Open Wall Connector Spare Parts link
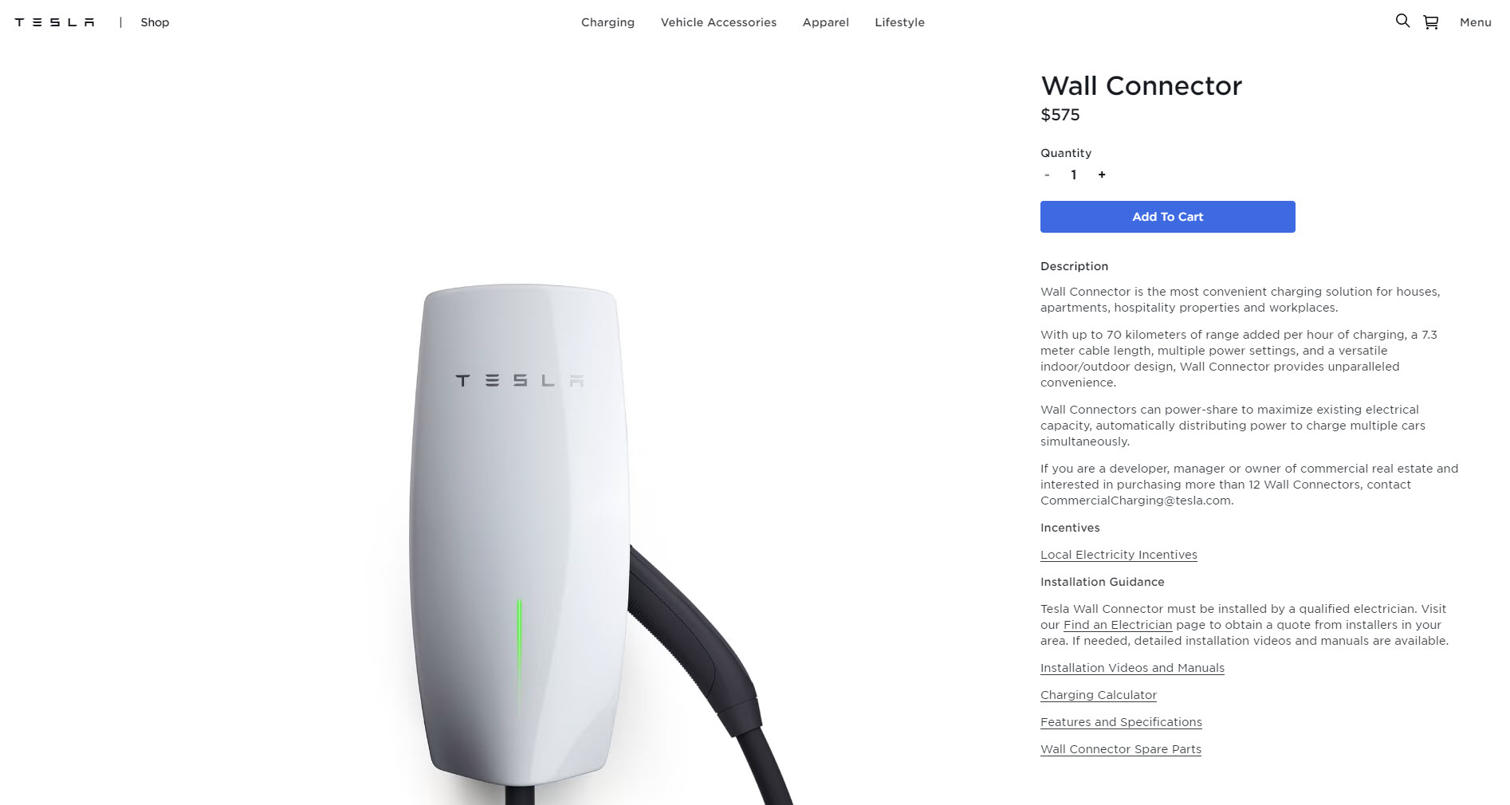This screenshot has width=1510, height=805. (1120, 749)
